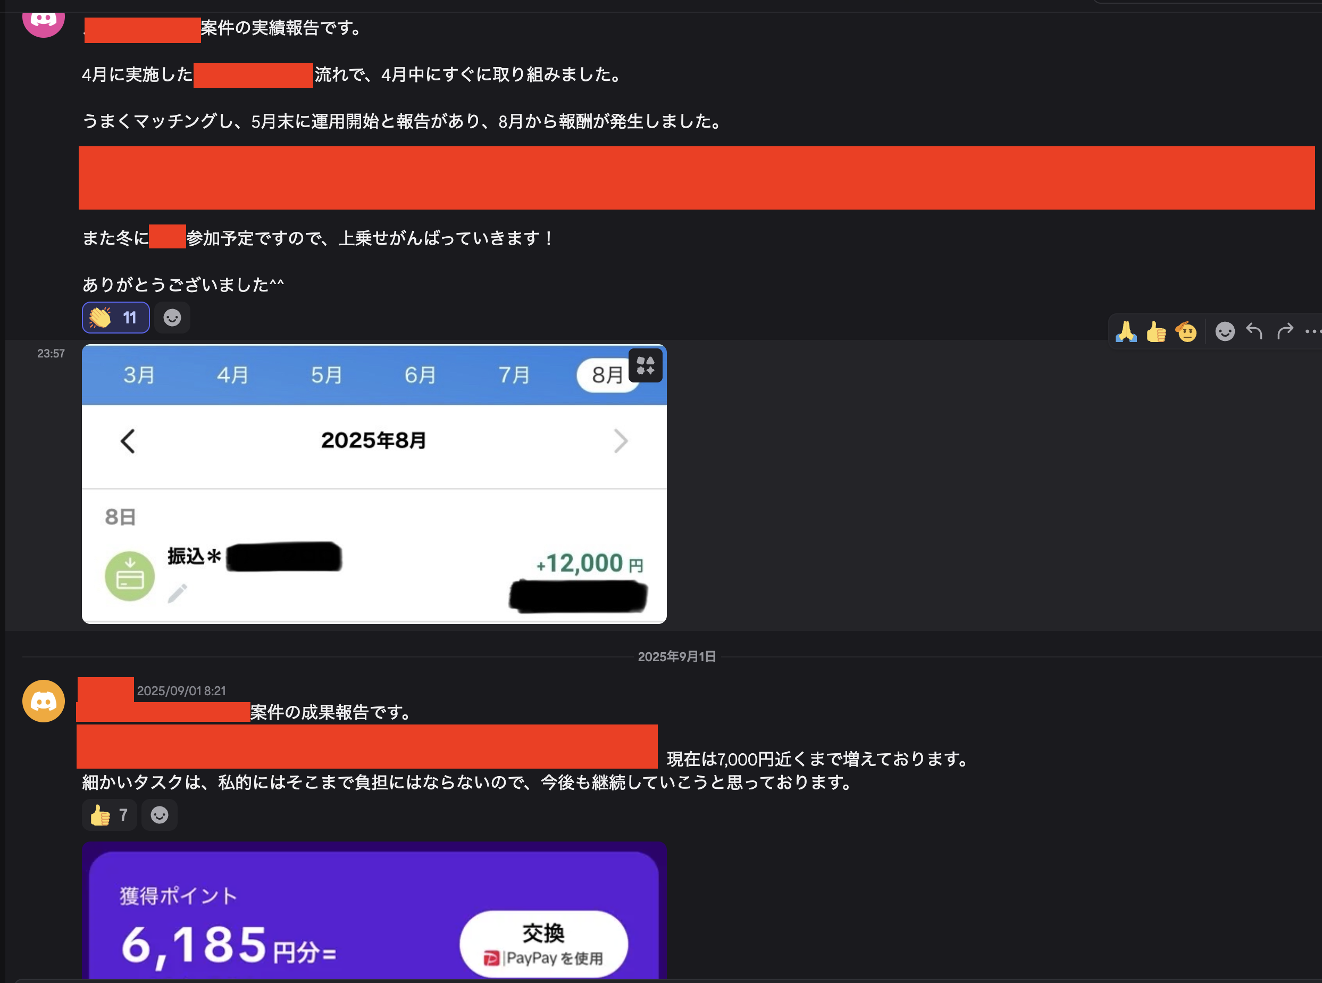Viewport: 1322px width, 983px height.
Task: Open image apps icon on attachment corner
Action: [645, 365]
